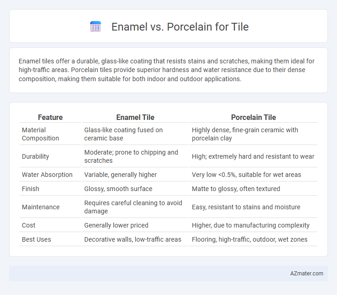Select the 'Material Composition' row label
Viewport: 337px width, 295px height.
click(41, 134)
